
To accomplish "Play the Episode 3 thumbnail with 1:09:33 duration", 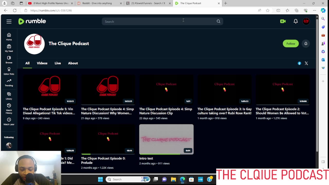I will click(x=224, y=90).
